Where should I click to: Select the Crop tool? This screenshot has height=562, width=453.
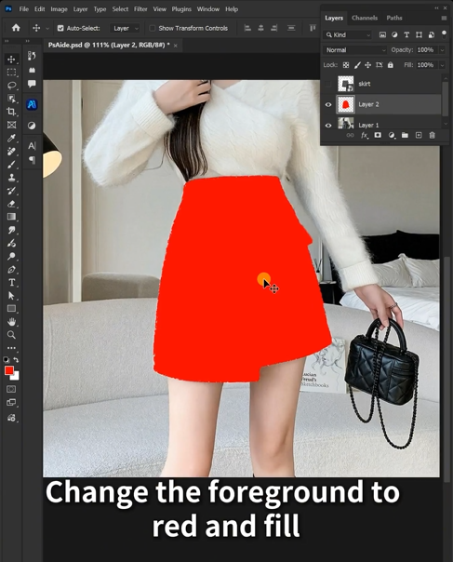point(11,112)
